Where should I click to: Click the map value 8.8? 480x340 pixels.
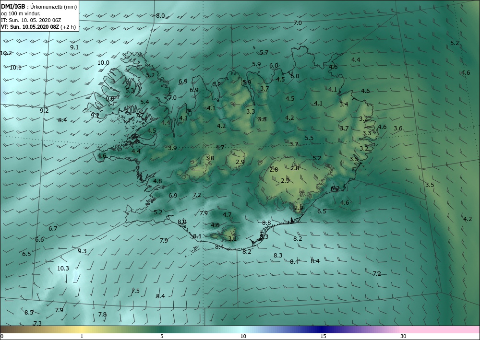[x=266, y=223]
